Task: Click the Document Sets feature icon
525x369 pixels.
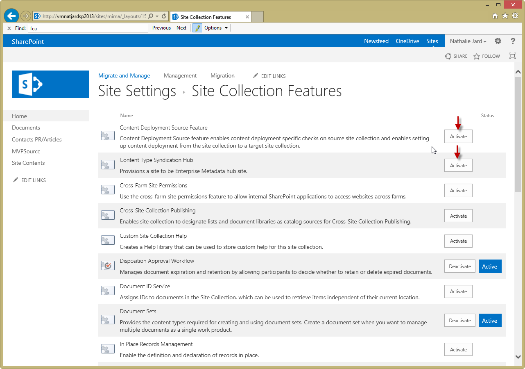Action: 108,320
